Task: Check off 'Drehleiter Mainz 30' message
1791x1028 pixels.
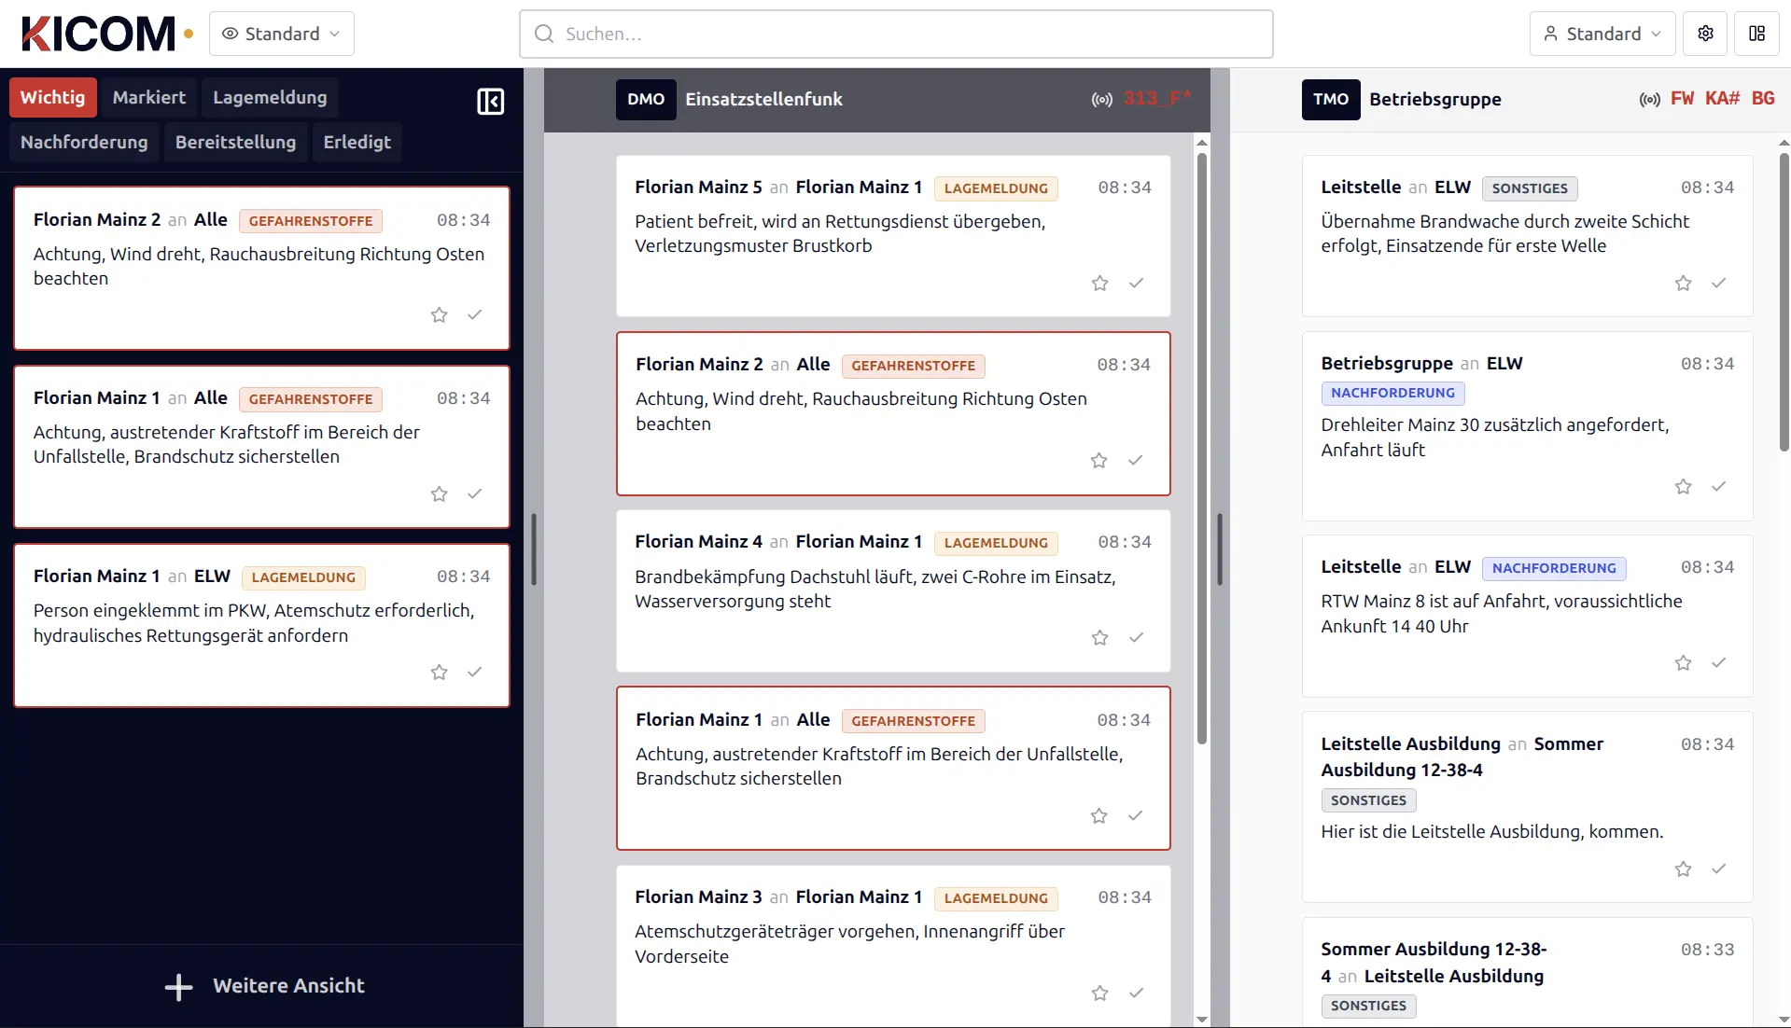Action: point(1718,486)
